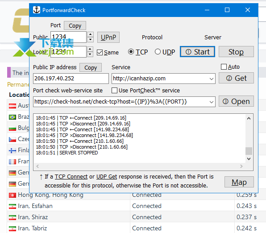The width and height of the screenshot is (266, 233).
Task: Close the PortforwardCheck window
Action: (x=248, y=10)
